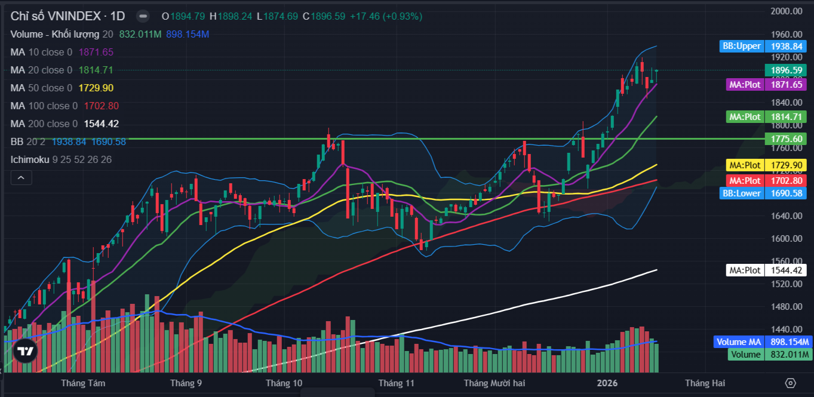Click the 2026 time axis label
814x397 pixels.
[x=607, y=383]
